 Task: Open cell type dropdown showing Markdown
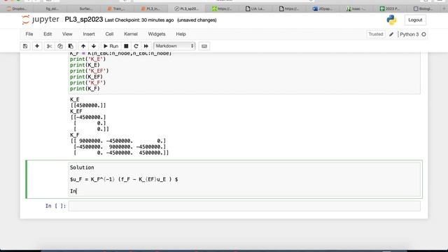(174, 46)
